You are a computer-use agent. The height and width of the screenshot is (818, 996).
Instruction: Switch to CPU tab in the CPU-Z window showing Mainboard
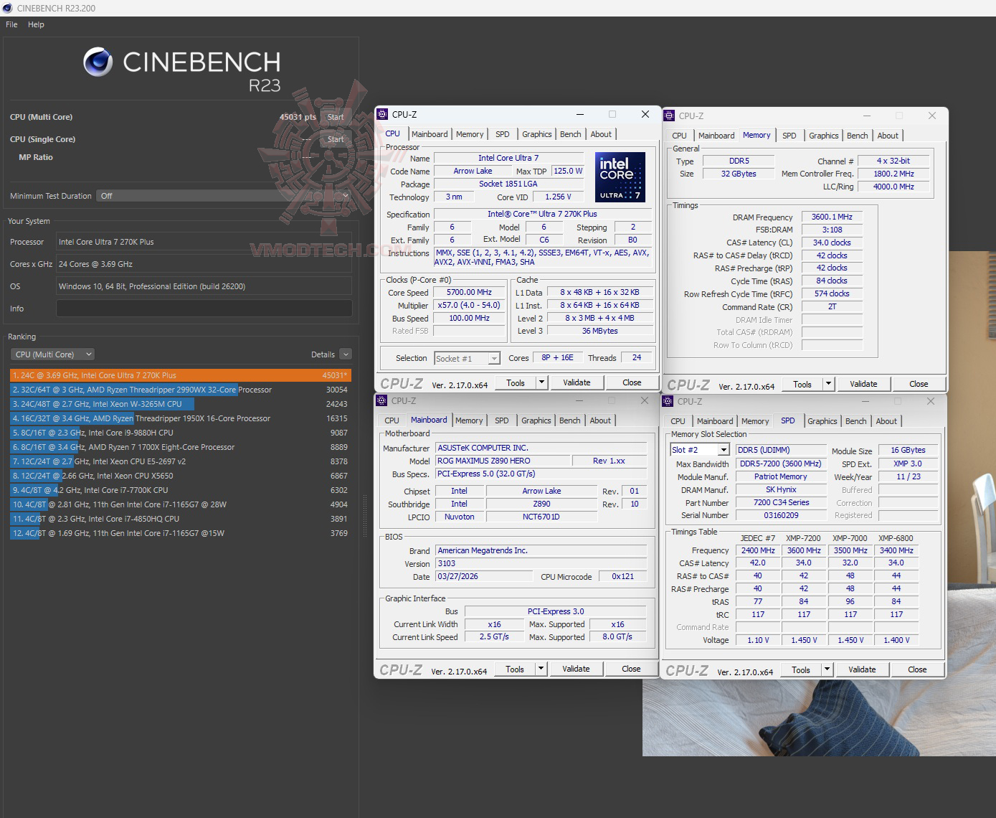click(x=392, y=420)
